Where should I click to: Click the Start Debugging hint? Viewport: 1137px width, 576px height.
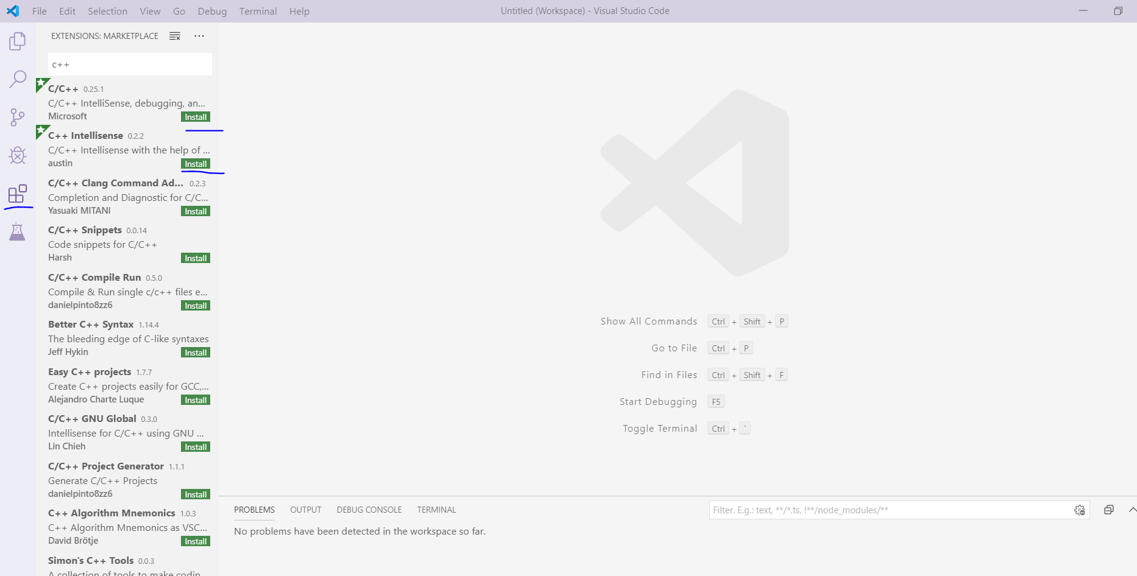click(658, 402)
